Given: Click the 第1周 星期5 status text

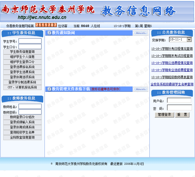Looking at the screenshot, I should click(143, 26).
